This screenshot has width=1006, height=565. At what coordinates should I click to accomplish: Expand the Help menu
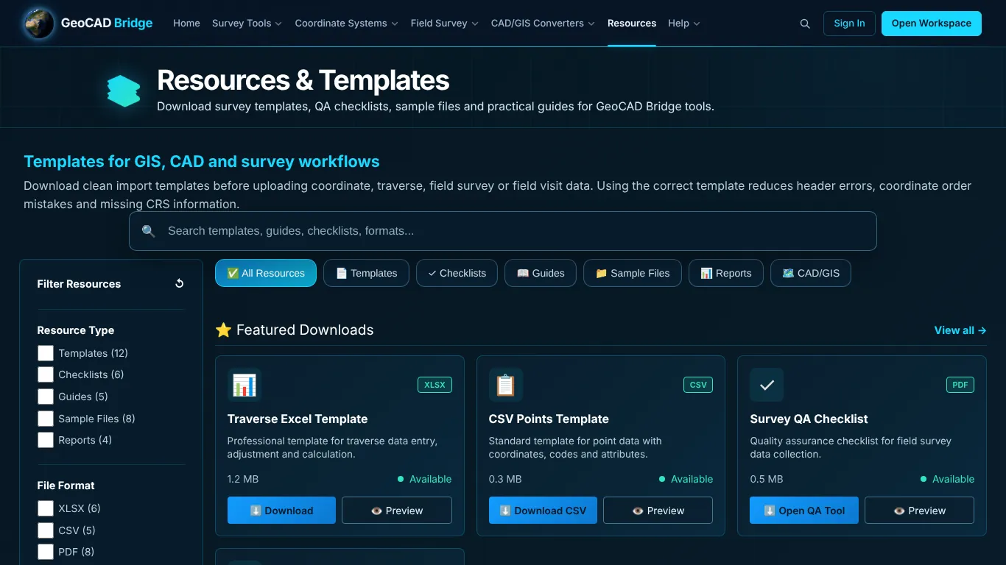(684, 24)
